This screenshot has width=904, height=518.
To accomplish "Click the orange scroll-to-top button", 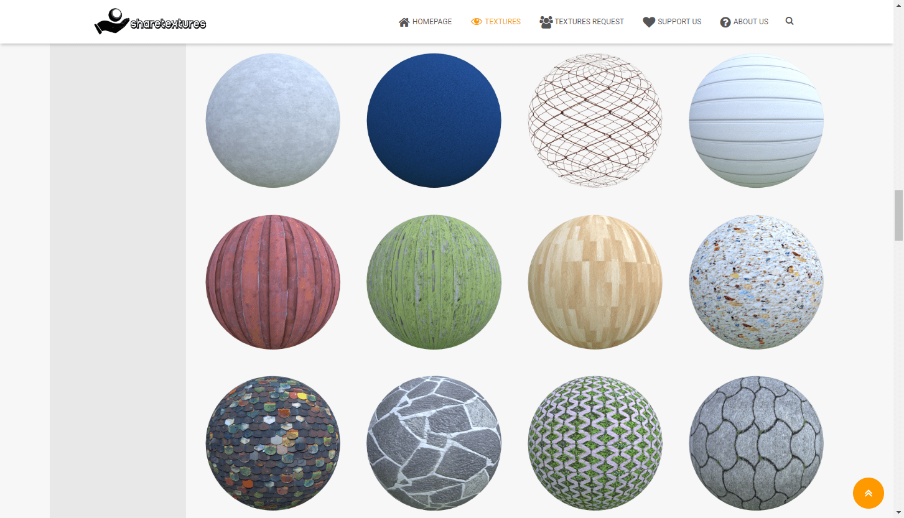I will coord(868,493).
